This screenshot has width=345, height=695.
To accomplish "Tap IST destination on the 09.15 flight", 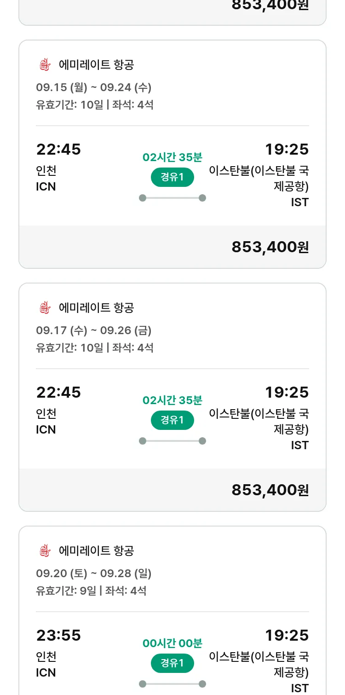I will 299,202.
